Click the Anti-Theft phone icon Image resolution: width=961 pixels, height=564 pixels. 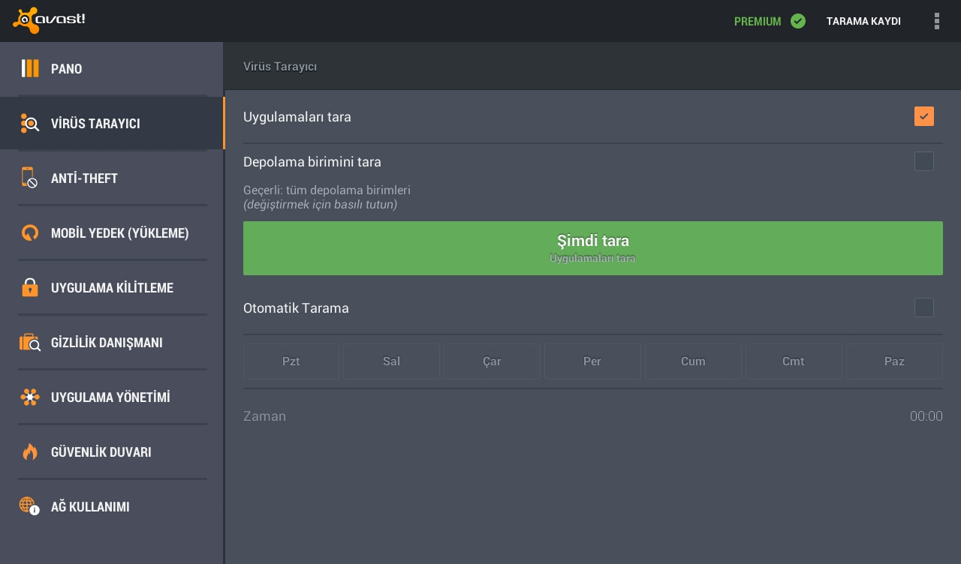30,178
